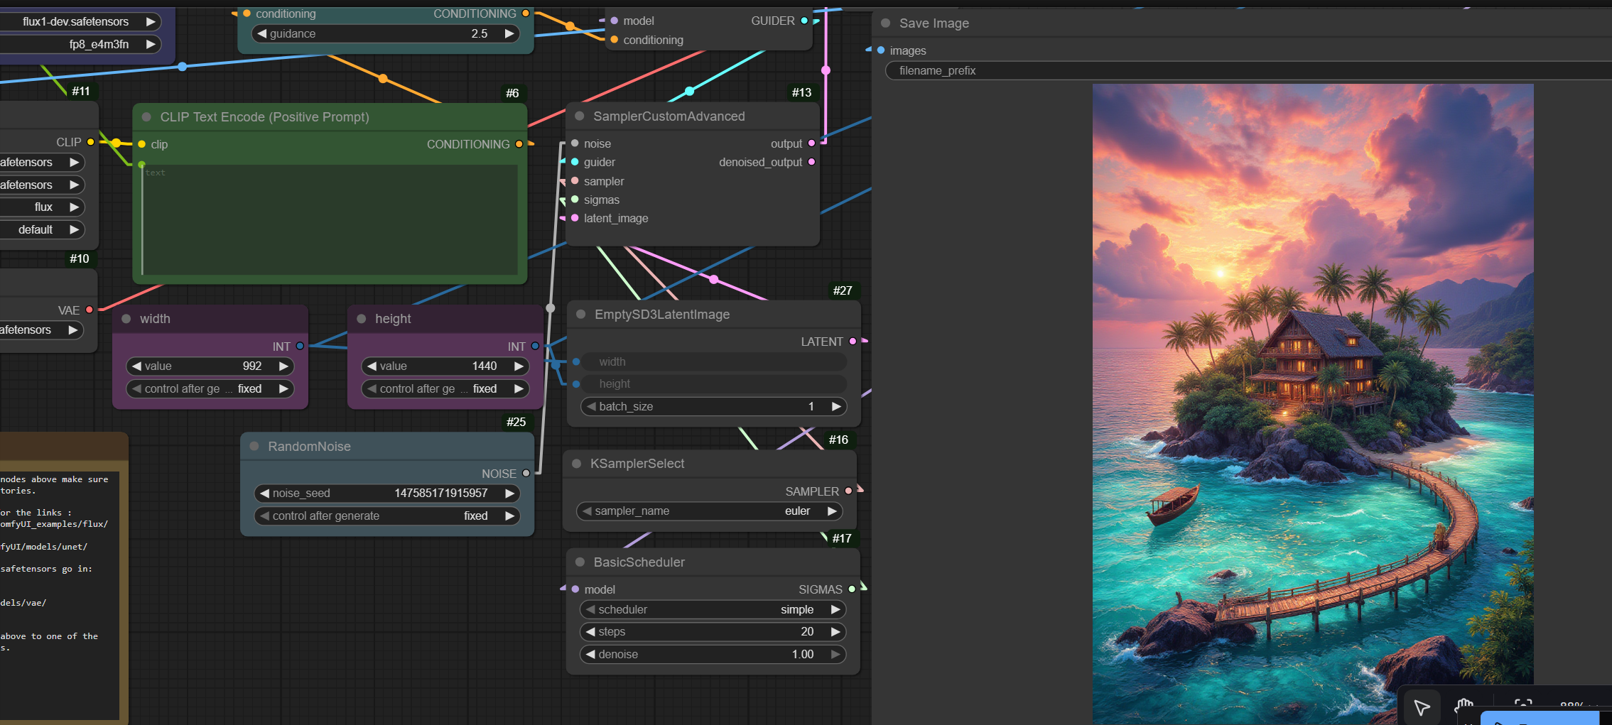Collapse the BasicScheduler node via title dot
This screenshot has width=1612, height=725.
pos(580,562)
